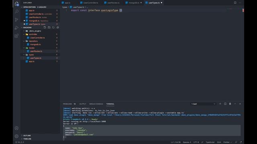Open the OUTPUT panel tab
The height and width of the screenshot is (144, 257).
[83, 104]
